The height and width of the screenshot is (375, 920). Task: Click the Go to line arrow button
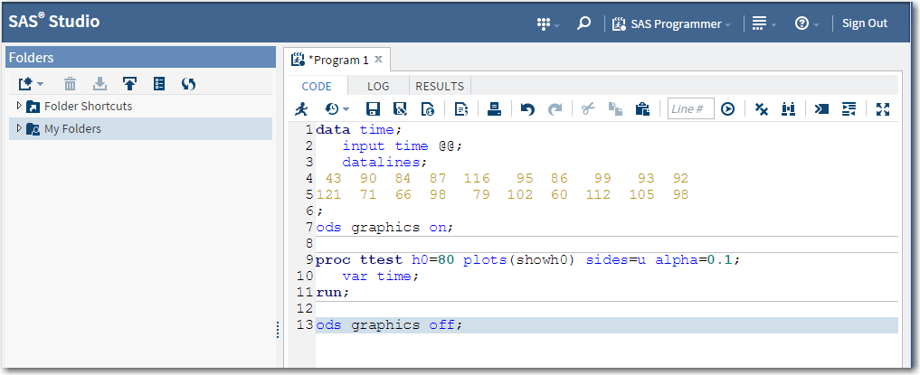point(727,109)
